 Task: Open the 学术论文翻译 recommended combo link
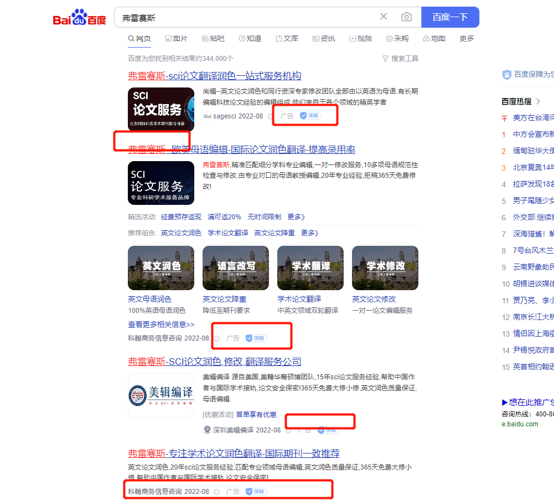click(228, 233)
